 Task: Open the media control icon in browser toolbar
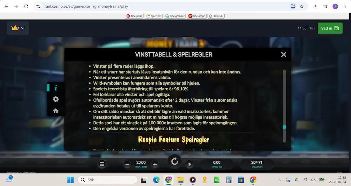(x=325, y=6)
